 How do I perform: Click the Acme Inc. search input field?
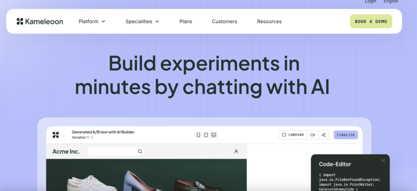tap(112, 151)
